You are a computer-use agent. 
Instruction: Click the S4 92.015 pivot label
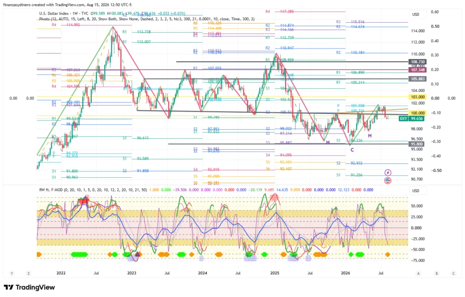tap(207, 170)
